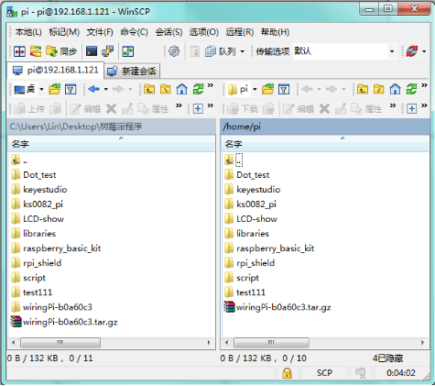Click the session color globe icon
This screenshot has width=435, height=386.
411,51
